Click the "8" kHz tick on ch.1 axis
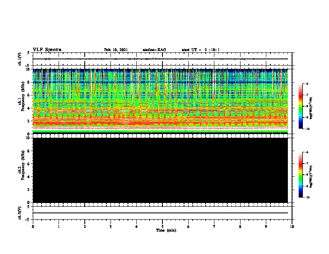Image resolution: width=329 pixels, height=254 pixels. (x=29, y=82)
